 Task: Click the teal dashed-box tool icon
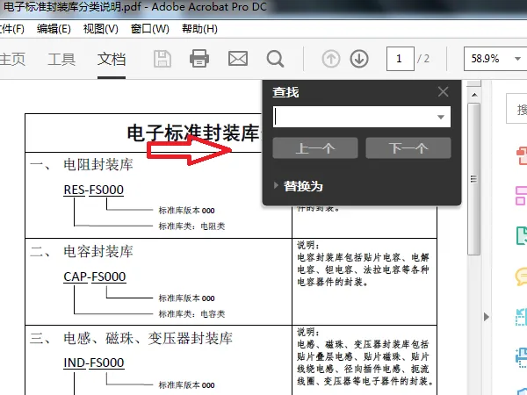pyautogui.click(x=521, y=317)
